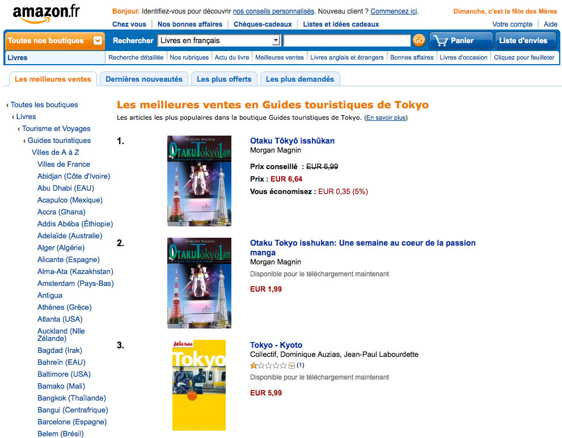Open the rating dropdown next to the stars
Image resolution: width=562 pixels, height=438 pixels.
click(x=291, y=365)
